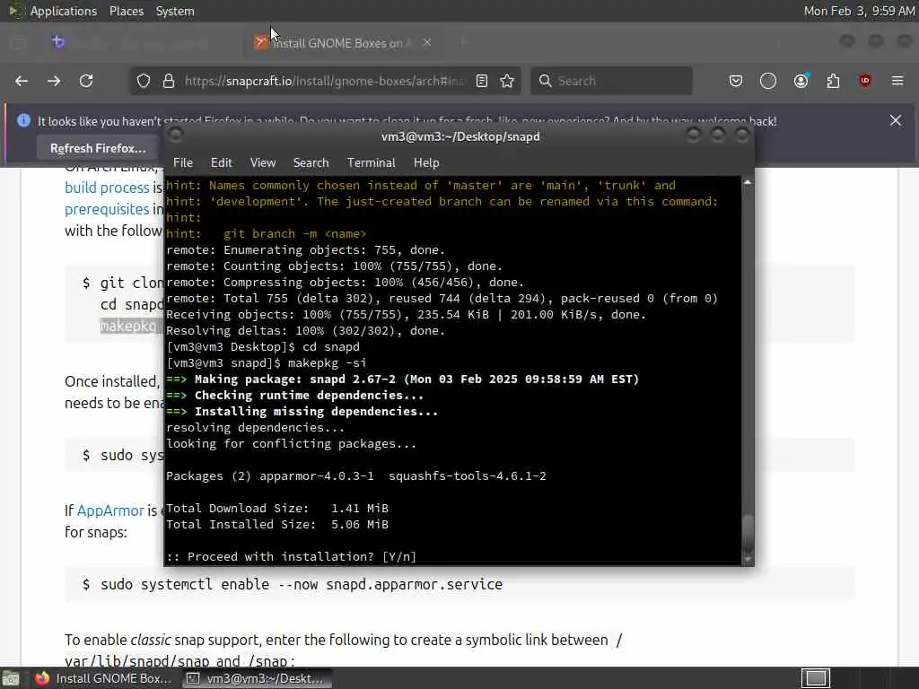Viewport: 919px width, 689px height.
Task: Click the Proceed with installation prompt line
Action: [292, 556]
